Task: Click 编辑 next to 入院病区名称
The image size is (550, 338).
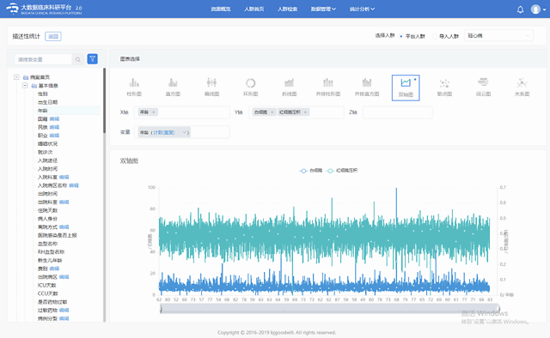Action: (x=74, y=185)
